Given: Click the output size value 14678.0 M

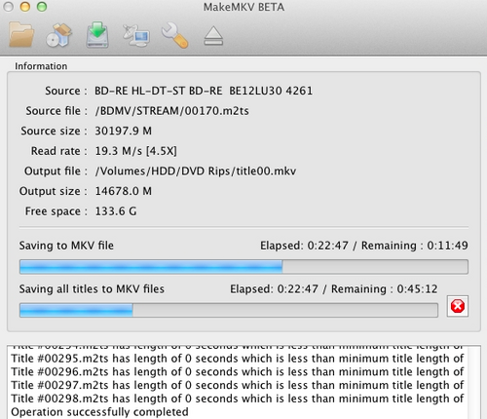Looking at the screenshot, I should (x=123, y=191).
